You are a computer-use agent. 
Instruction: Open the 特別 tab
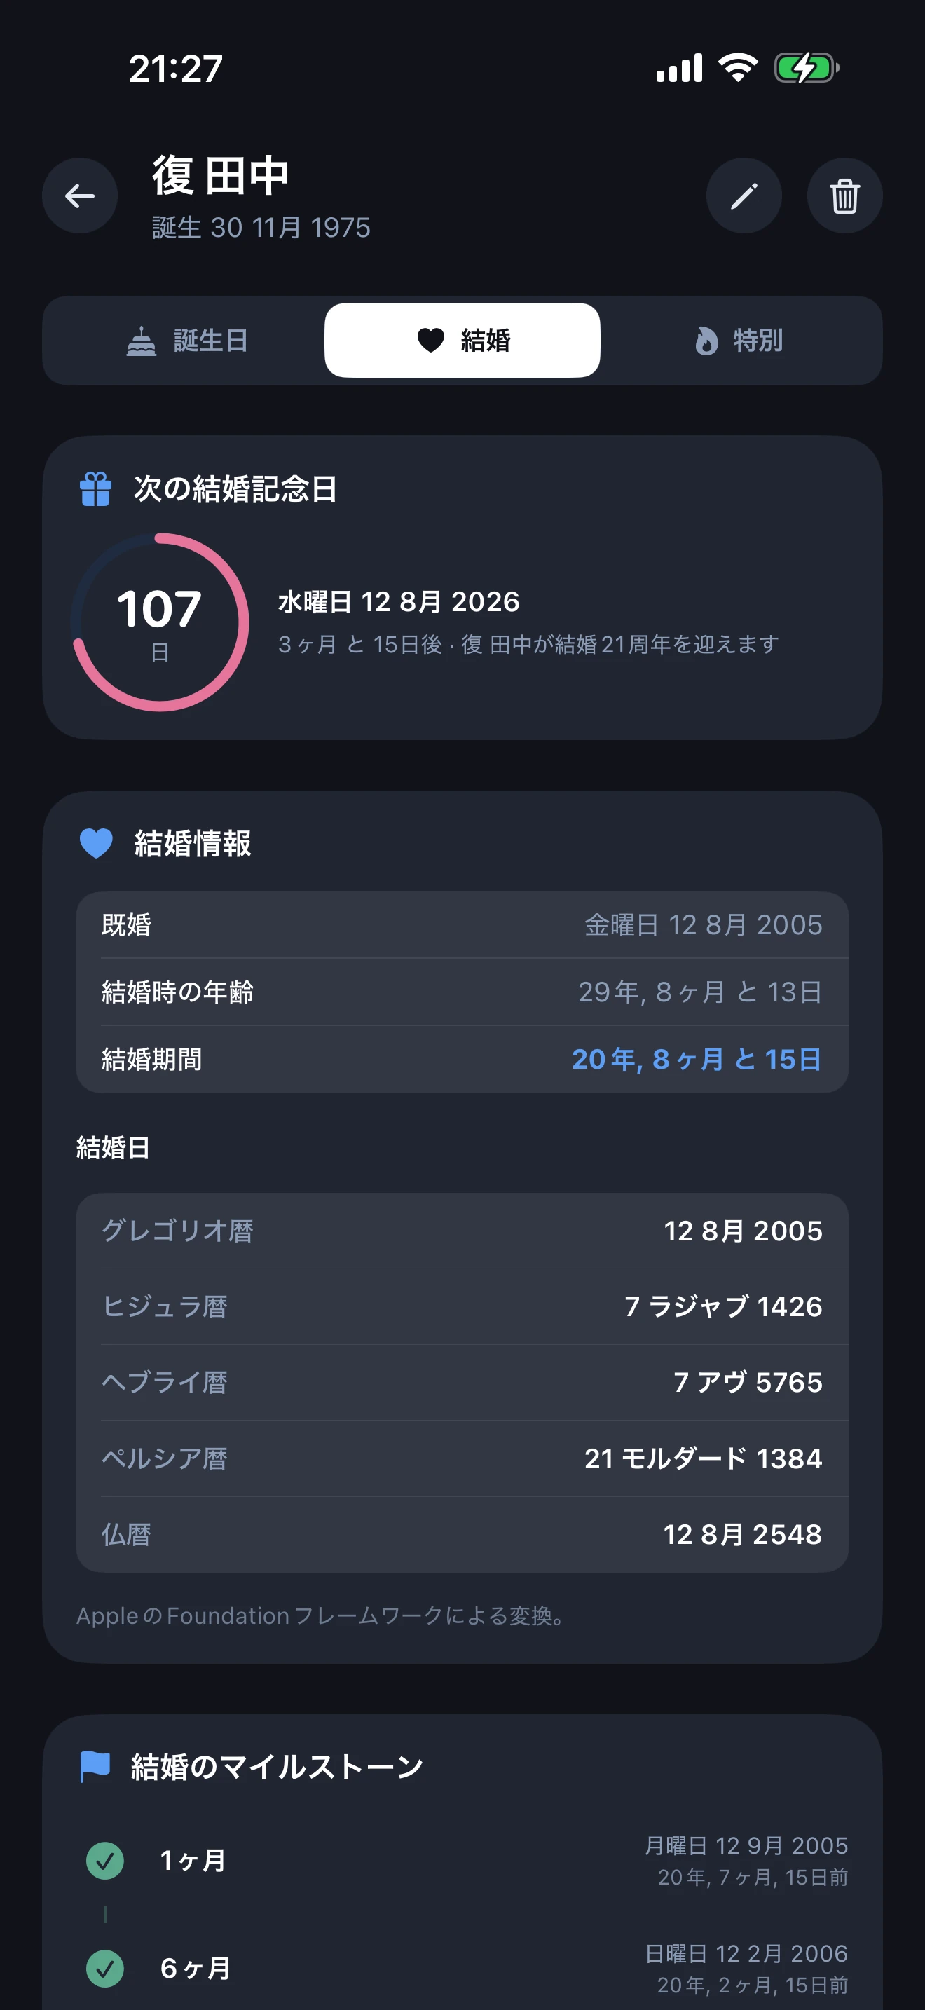pyautogui.click(x=739, y=341)
